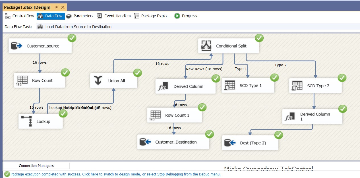The image size is (360, 178).
Task: Open the Package Explorer tab
Action: pos(152,16)
